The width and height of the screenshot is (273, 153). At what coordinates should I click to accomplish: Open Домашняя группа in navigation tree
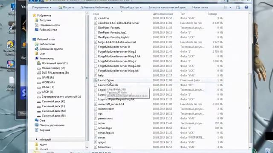(x=51, y=49)
